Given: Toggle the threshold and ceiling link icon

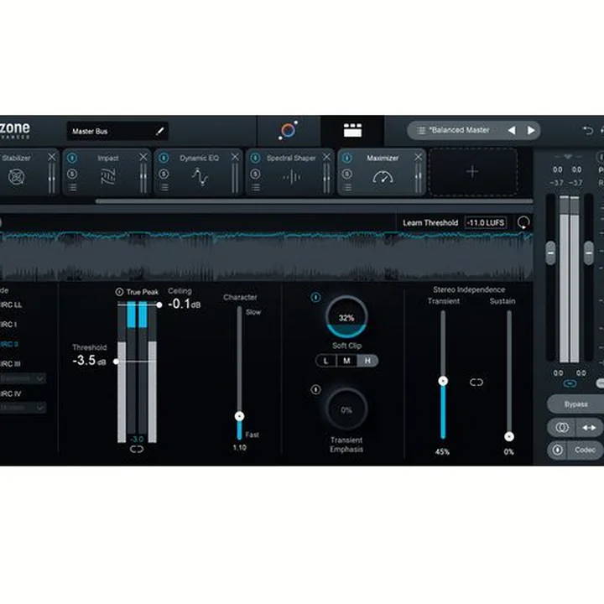Looking at the screenshot, I should point(137,449).
